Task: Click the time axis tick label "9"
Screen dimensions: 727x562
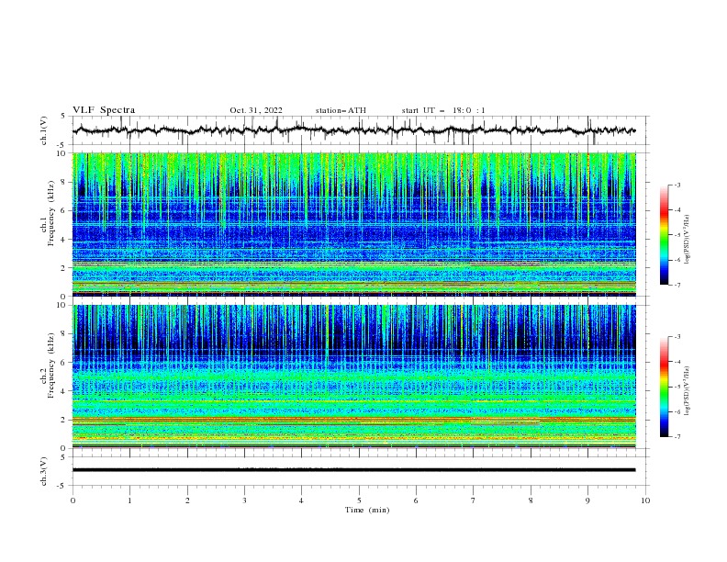Action: coord(587,500)
